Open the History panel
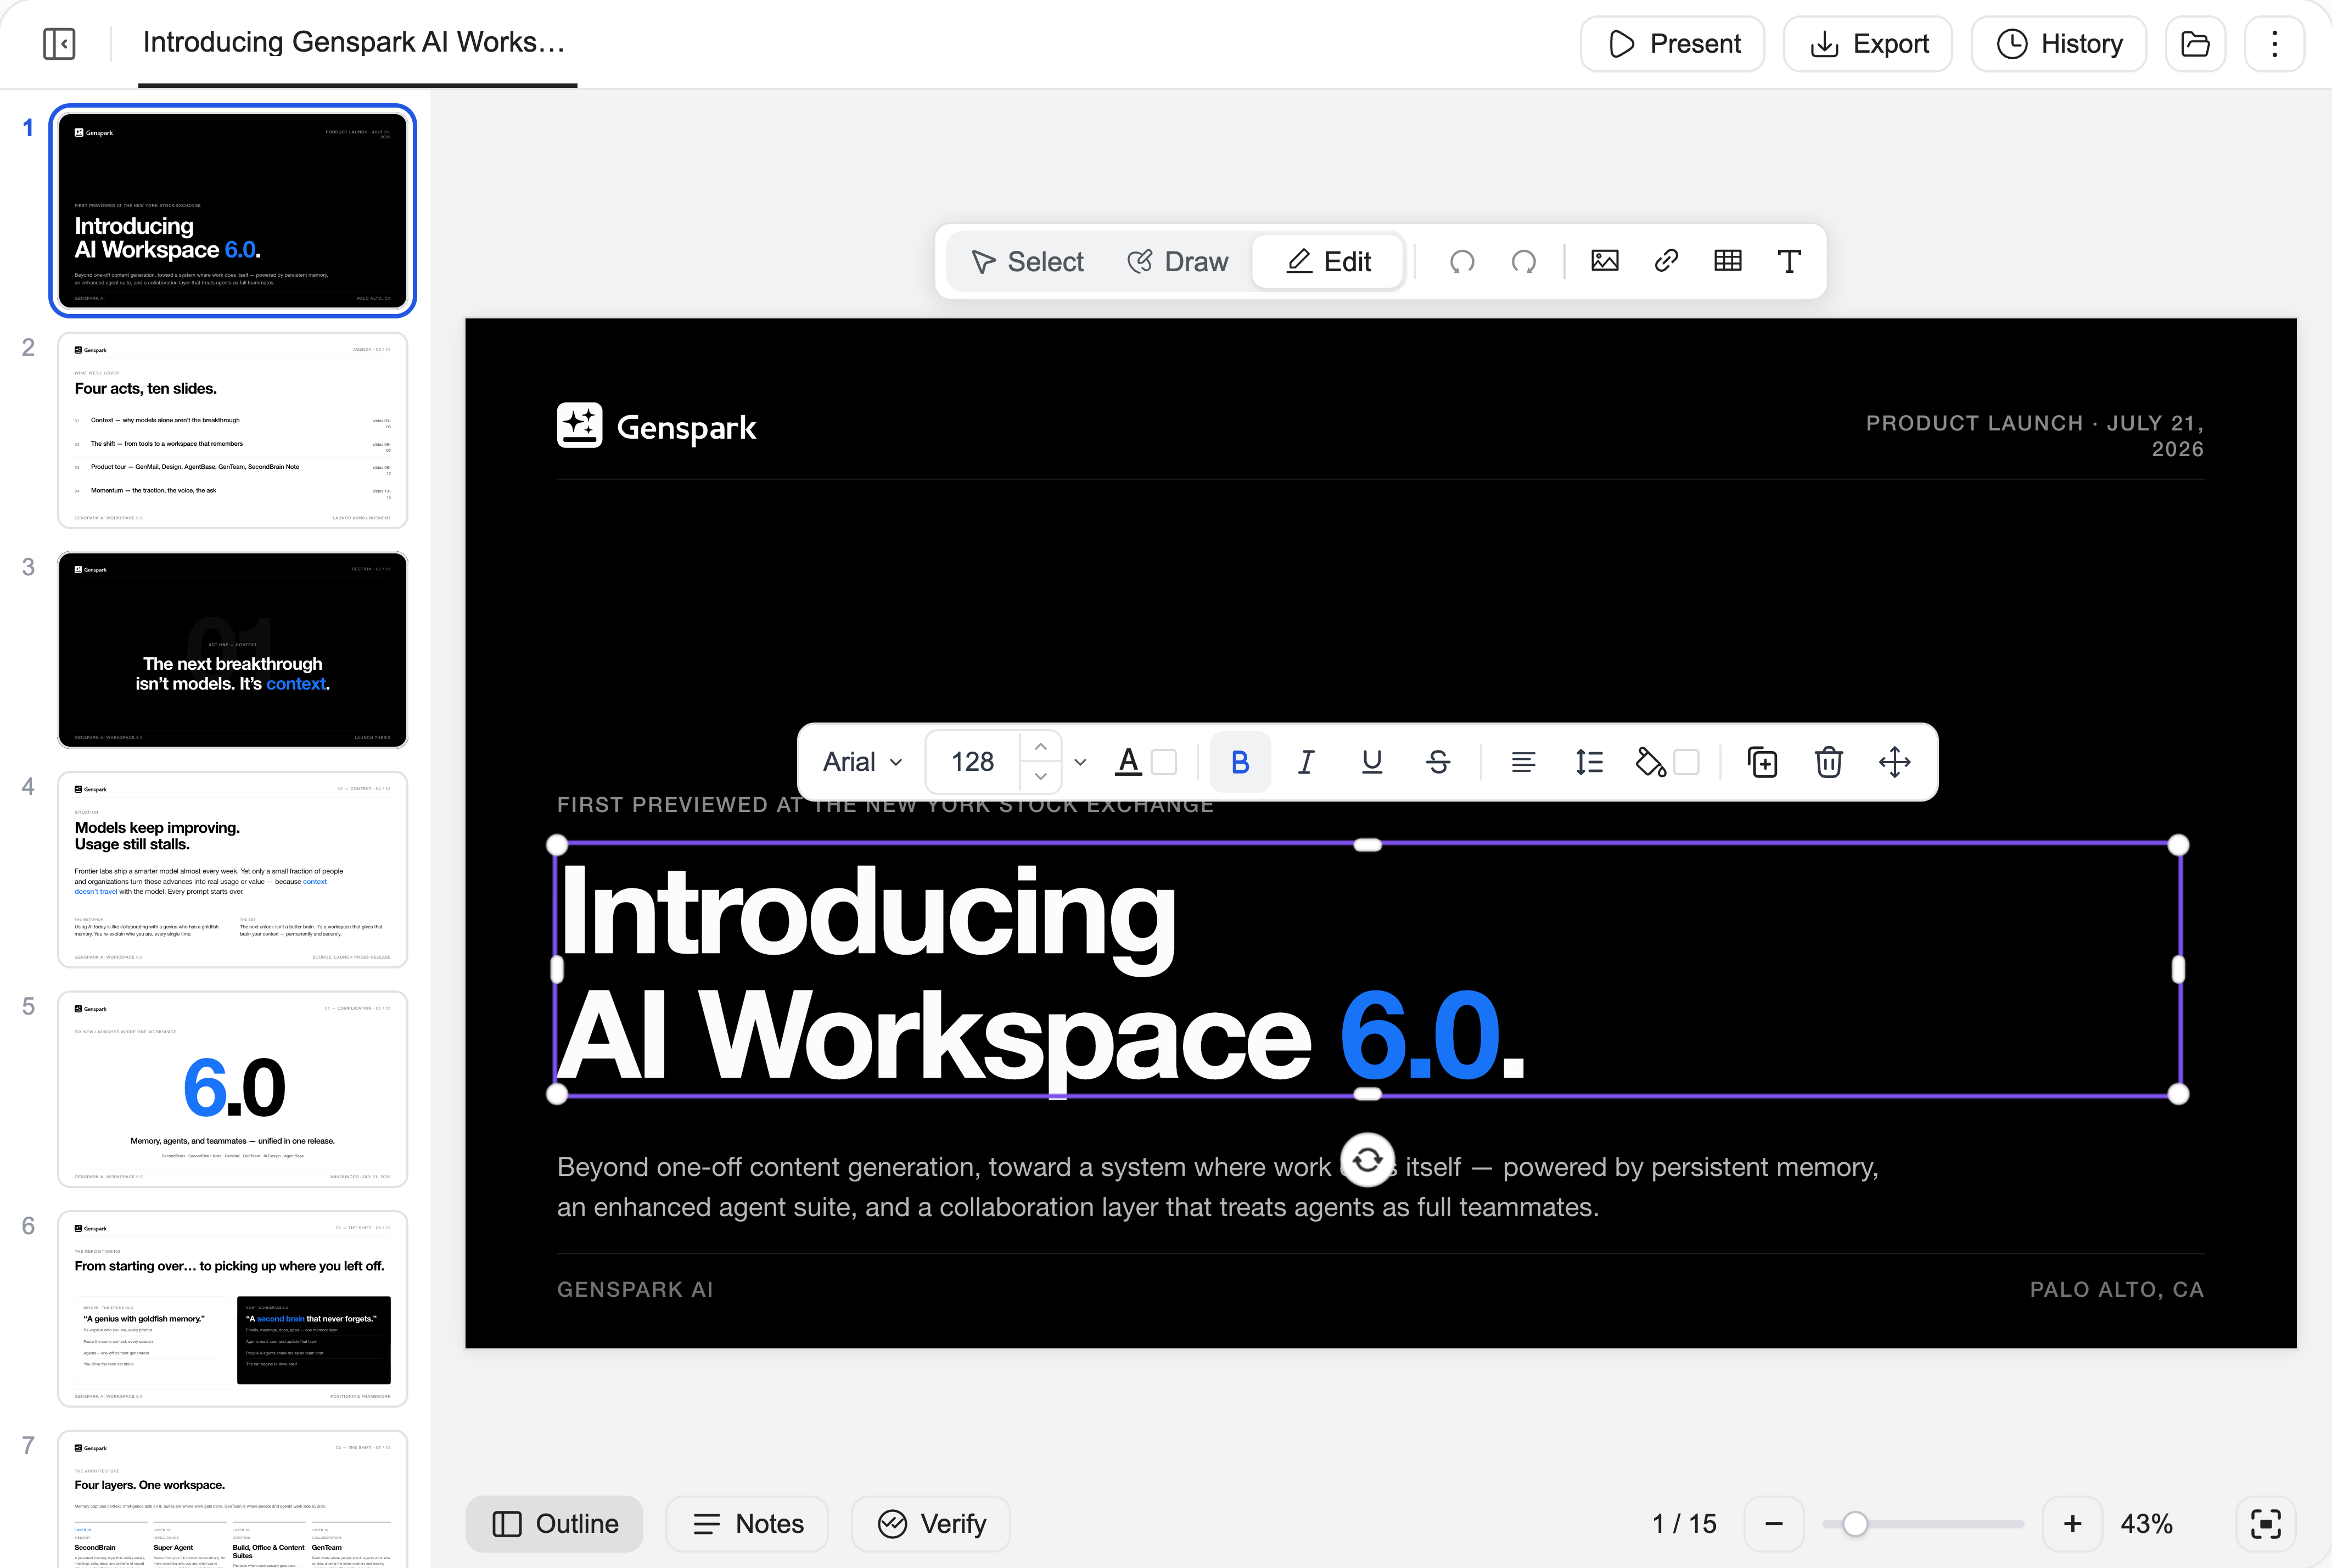This screenshot has width=2332, height=1568. point(2059,44)
